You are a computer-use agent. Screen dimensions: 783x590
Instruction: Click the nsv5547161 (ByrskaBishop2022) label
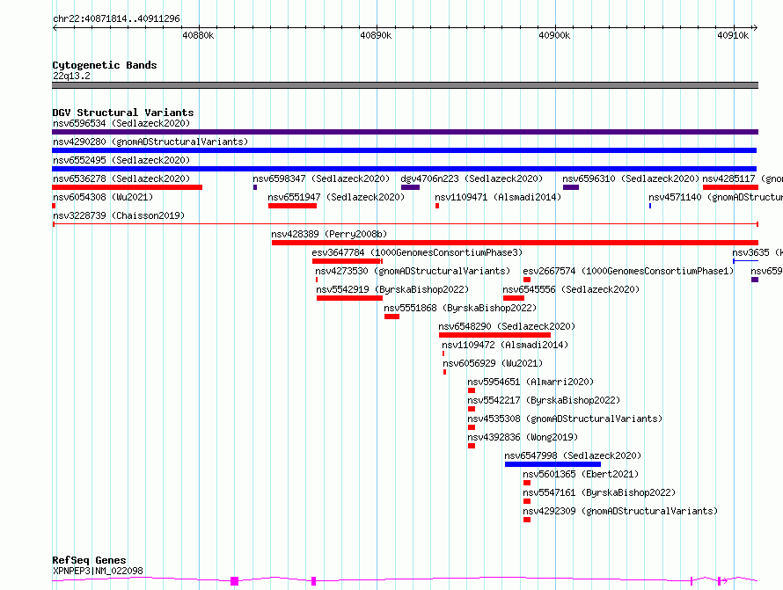tap(599, 492)
